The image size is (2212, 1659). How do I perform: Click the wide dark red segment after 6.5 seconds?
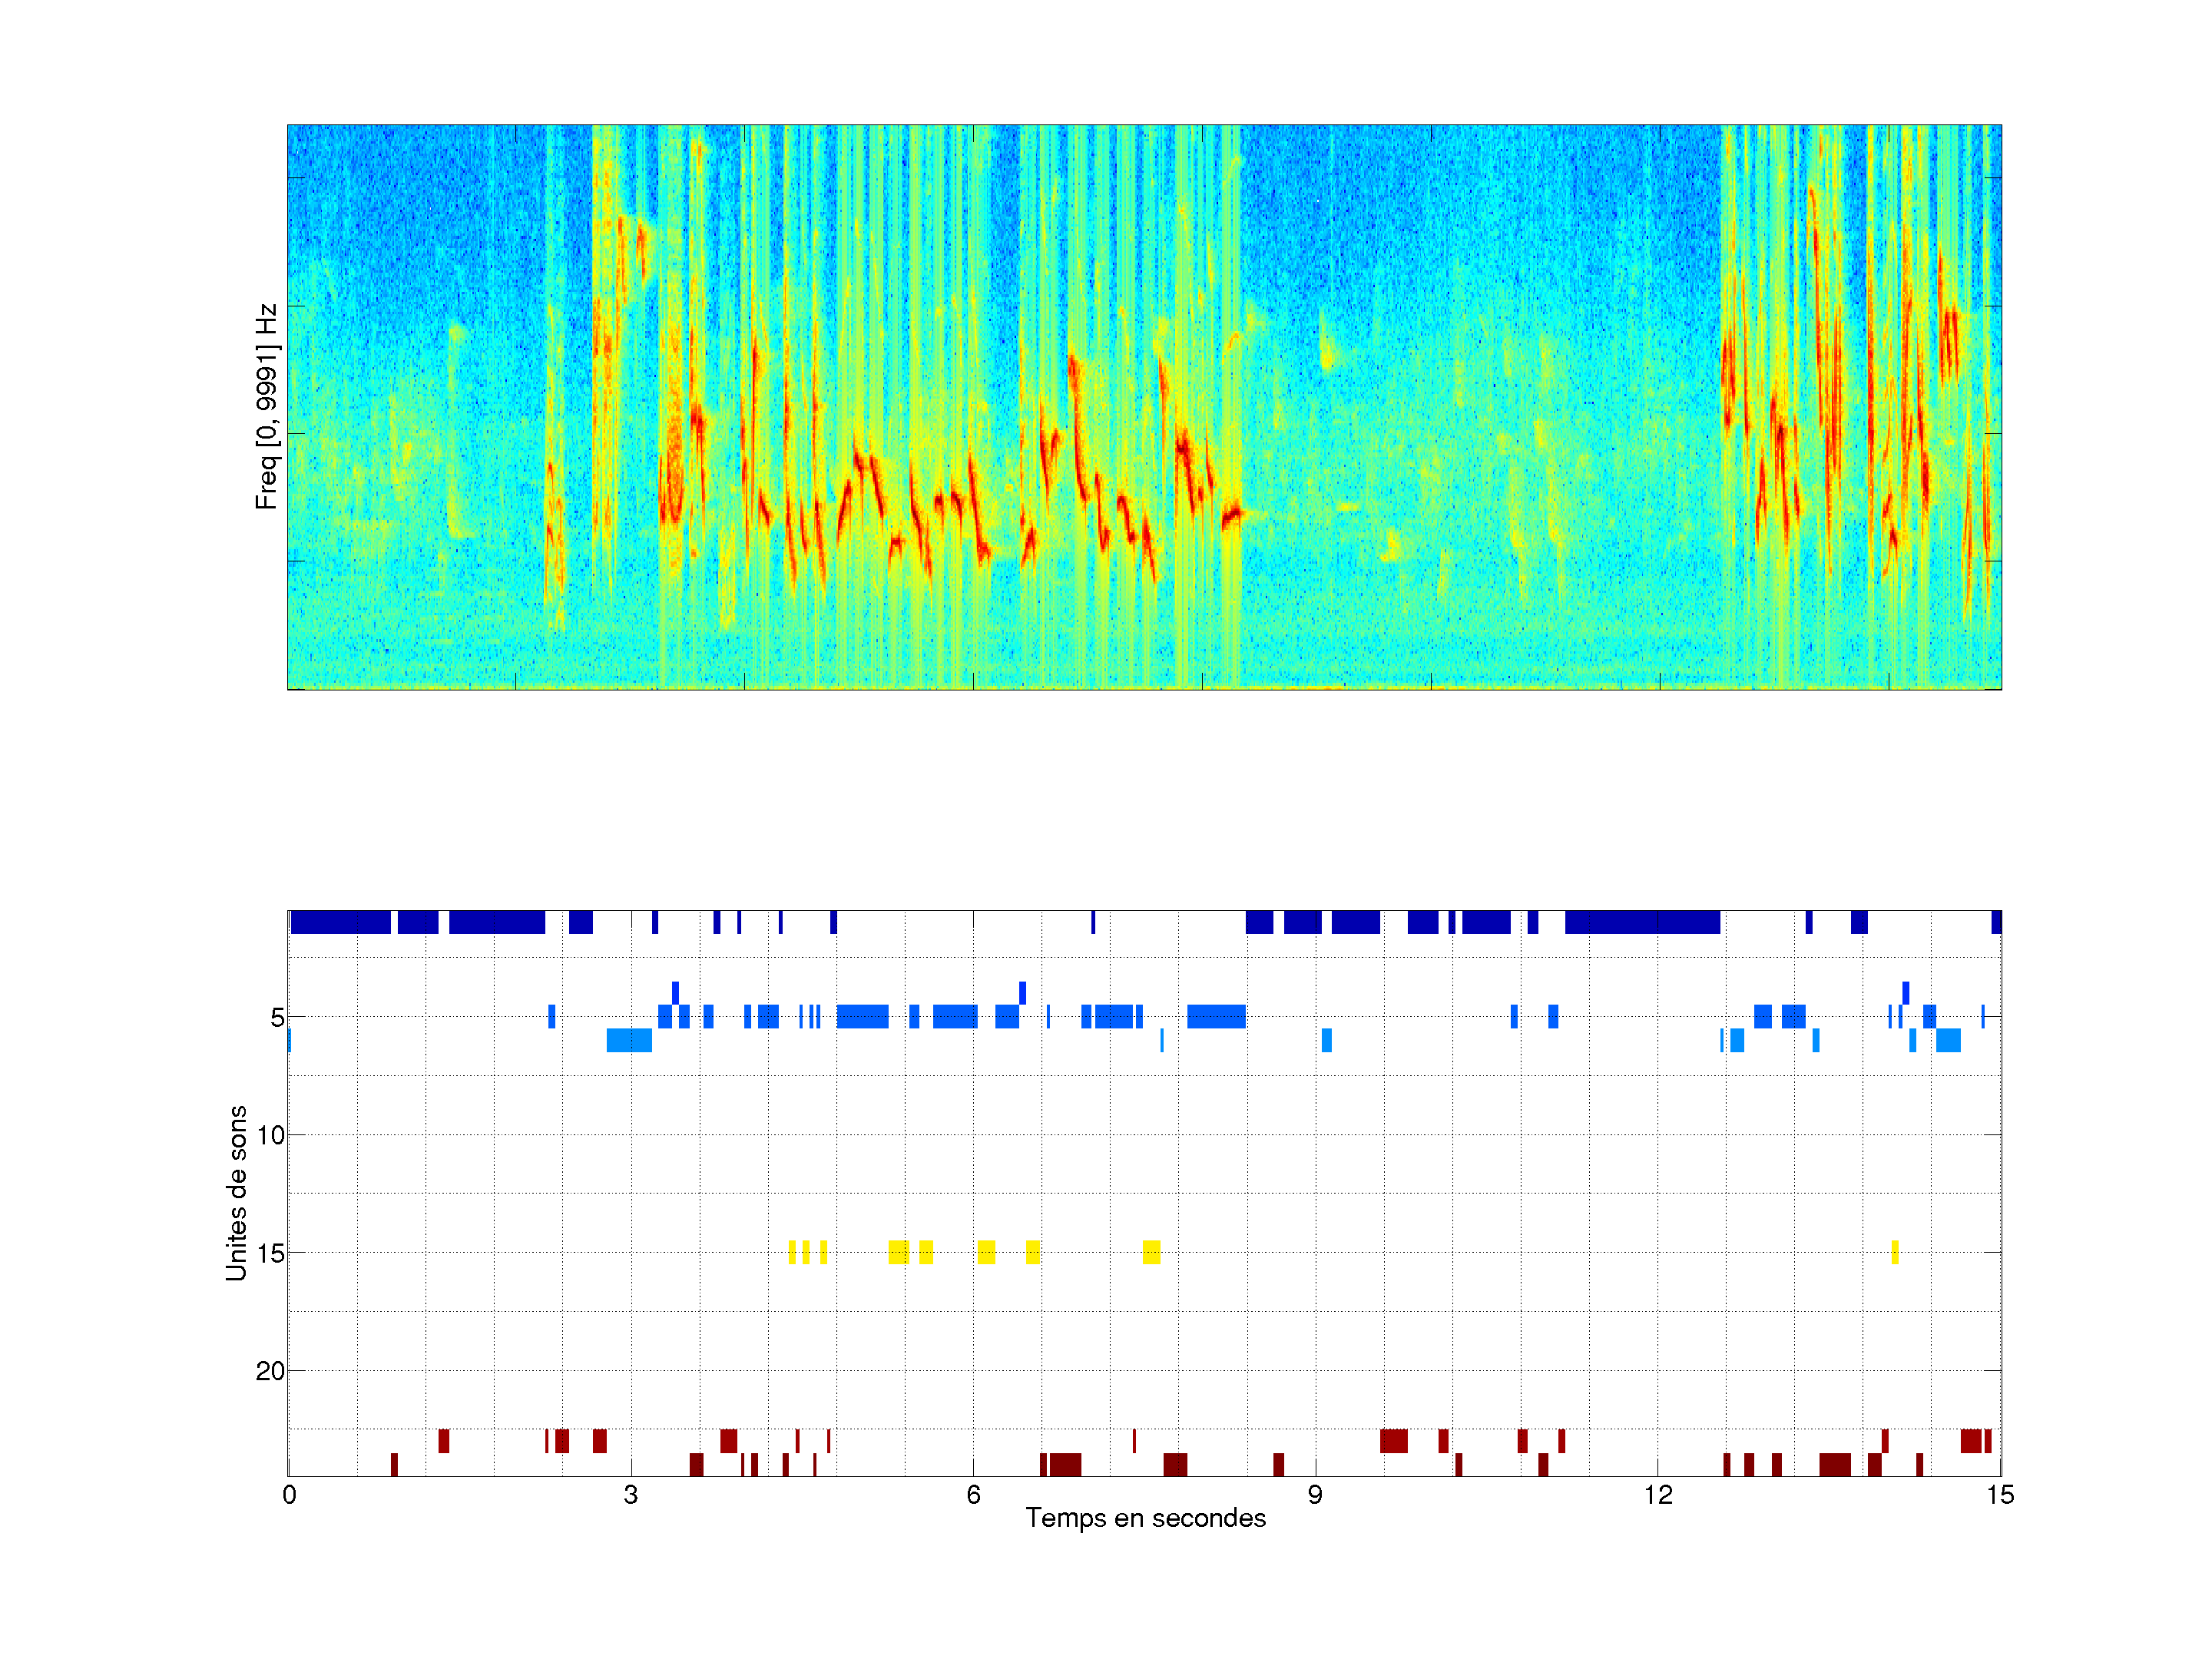pyautogui.click(x=1065, y=1465)
